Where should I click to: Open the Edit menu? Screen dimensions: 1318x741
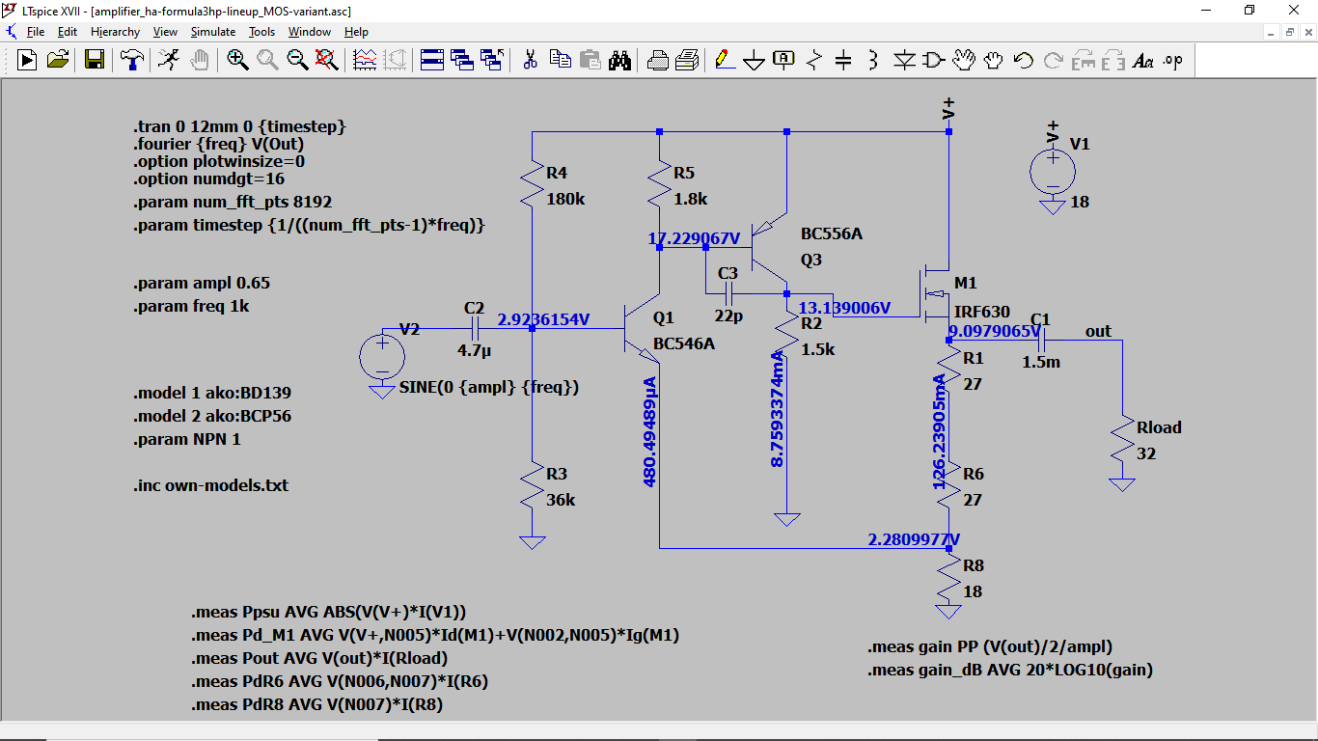[x=67, y=32]
